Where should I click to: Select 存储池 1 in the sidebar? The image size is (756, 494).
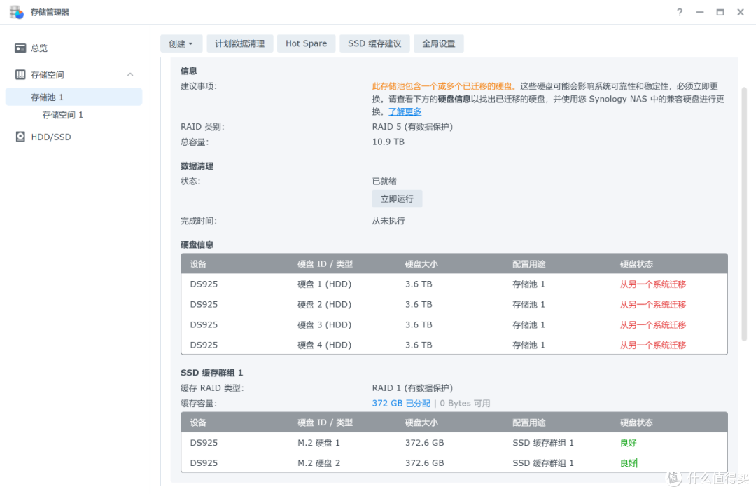point(73,97)
